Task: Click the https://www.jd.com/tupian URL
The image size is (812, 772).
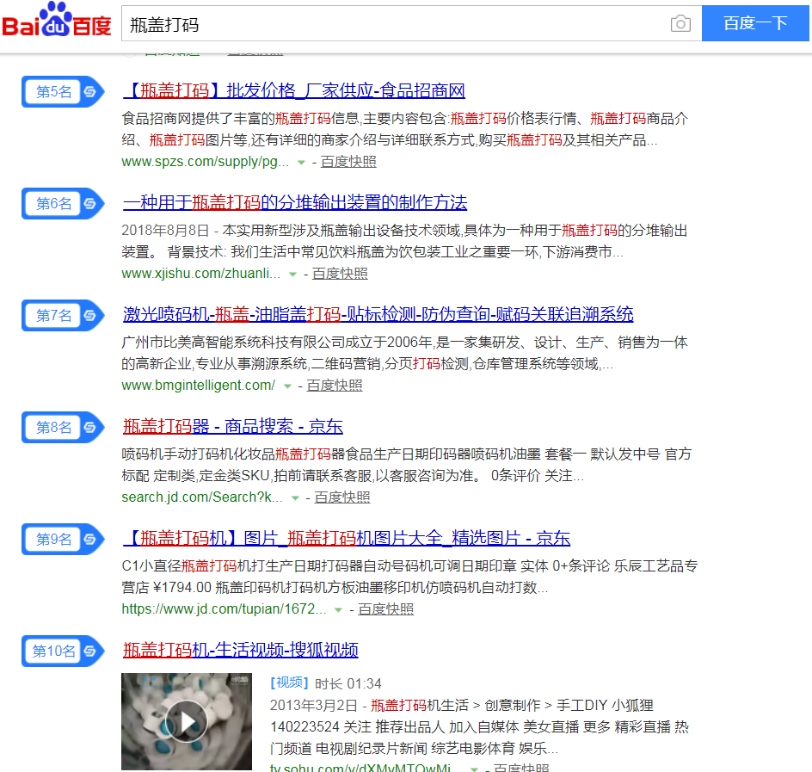Action: 224,609
